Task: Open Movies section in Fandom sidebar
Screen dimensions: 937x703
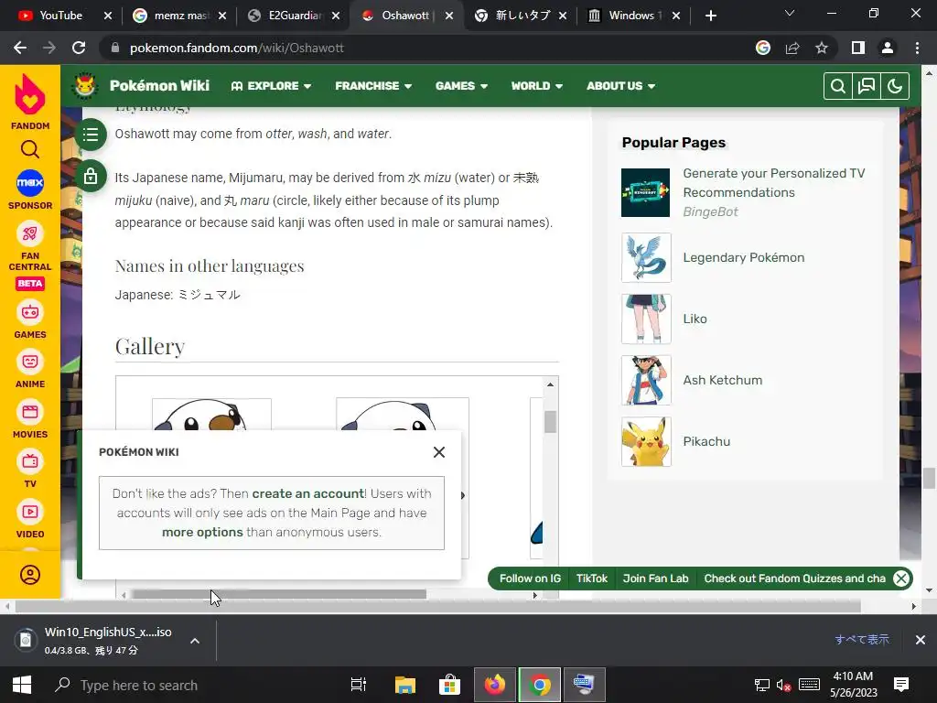Action: click(x=30, y=419)
